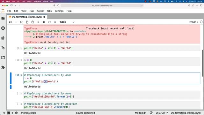Click the Wi-Fi icon in menu bar

[x=176, y=1]
